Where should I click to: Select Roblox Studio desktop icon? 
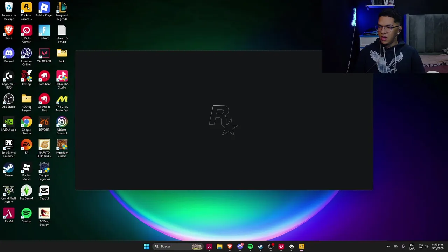point(26,171)
